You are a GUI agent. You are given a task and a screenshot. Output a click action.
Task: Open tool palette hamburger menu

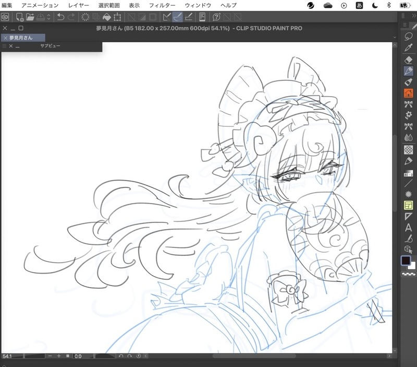(x=405, y=25)
